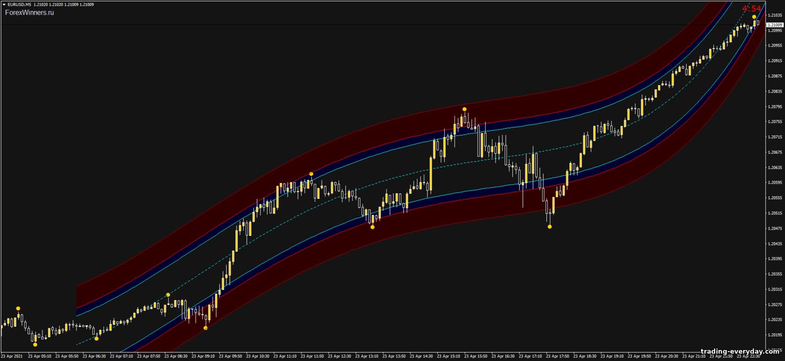Click the 1.20475 price scale label
The height and width of the screenshot is (361, 785).
[x=775, y=229]
